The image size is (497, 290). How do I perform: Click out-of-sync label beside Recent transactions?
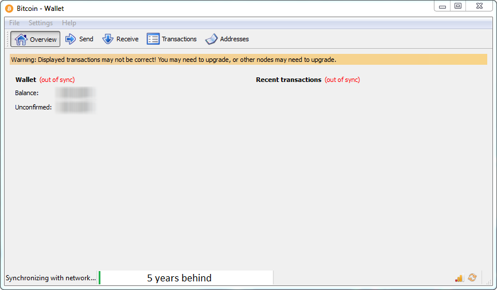pos(342,80)
